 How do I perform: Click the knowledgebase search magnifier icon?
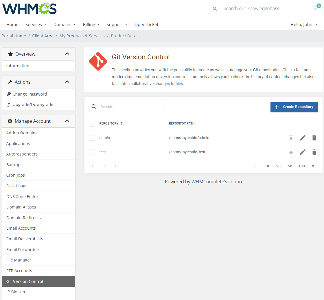click(x=215, y=8)
